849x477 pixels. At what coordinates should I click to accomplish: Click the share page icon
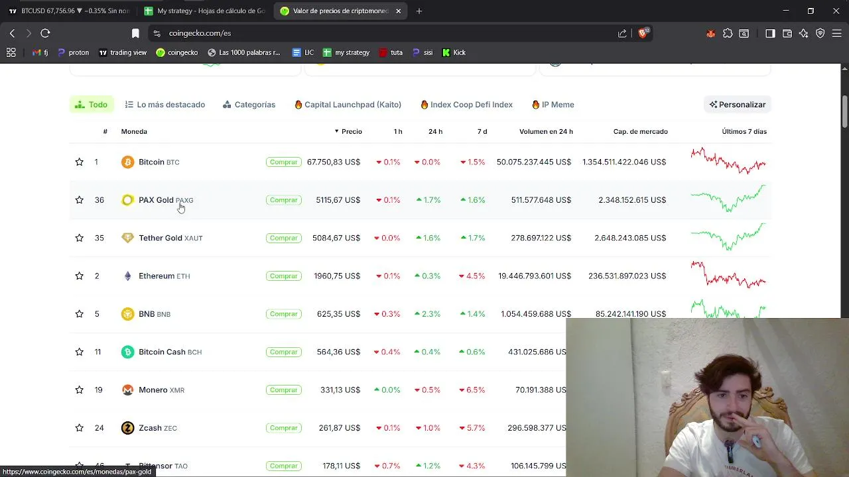(x=622, y=33)
